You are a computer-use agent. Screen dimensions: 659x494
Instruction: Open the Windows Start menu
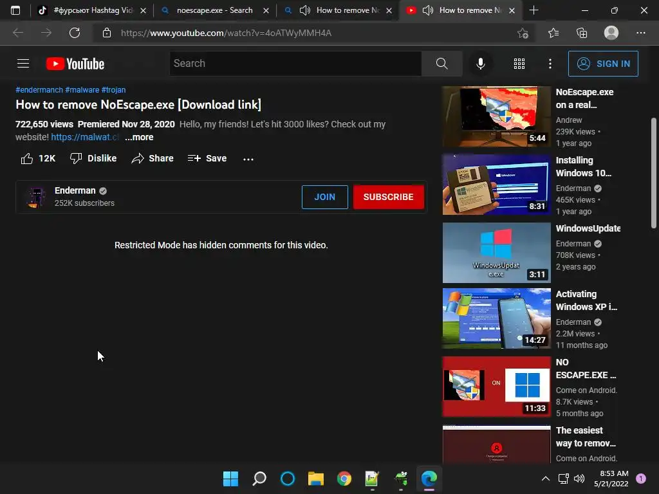[230, 479]
